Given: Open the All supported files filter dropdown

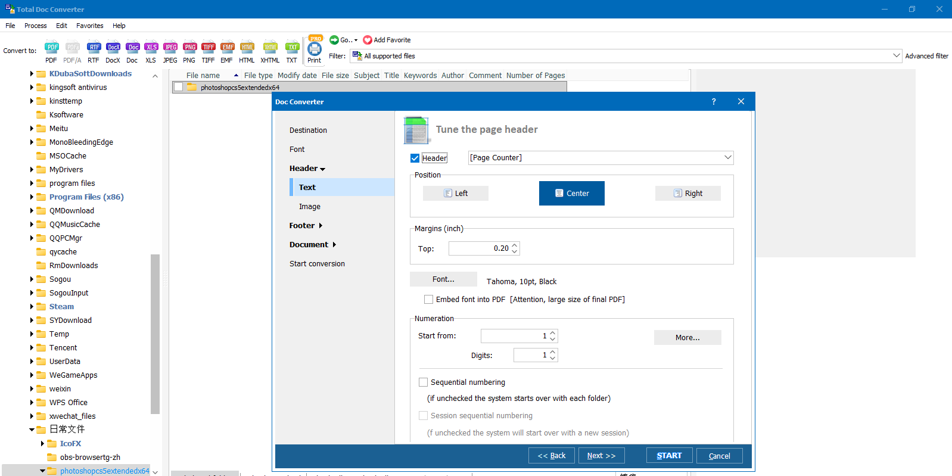Looking at the screenshot, I should [896, 56].
